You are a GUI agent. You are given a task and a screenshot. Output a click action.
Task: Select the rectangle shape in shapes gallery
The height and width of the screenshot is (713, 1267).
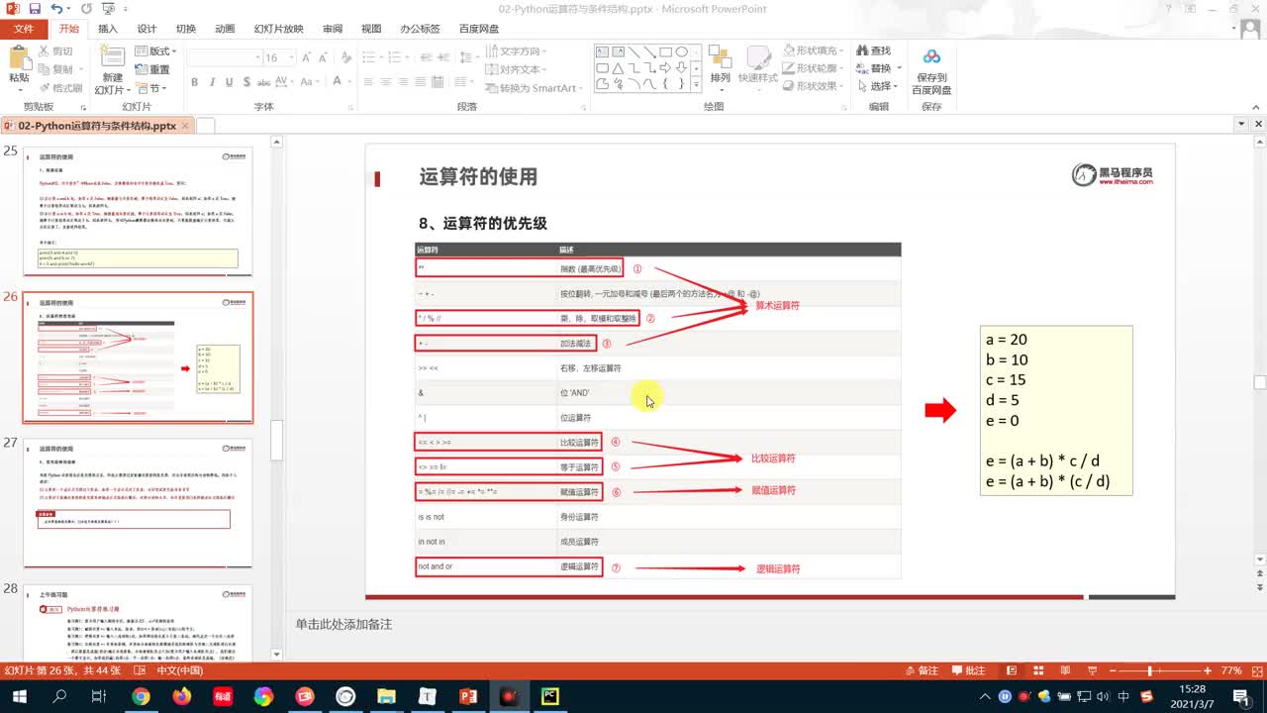(x=665, y=52)
